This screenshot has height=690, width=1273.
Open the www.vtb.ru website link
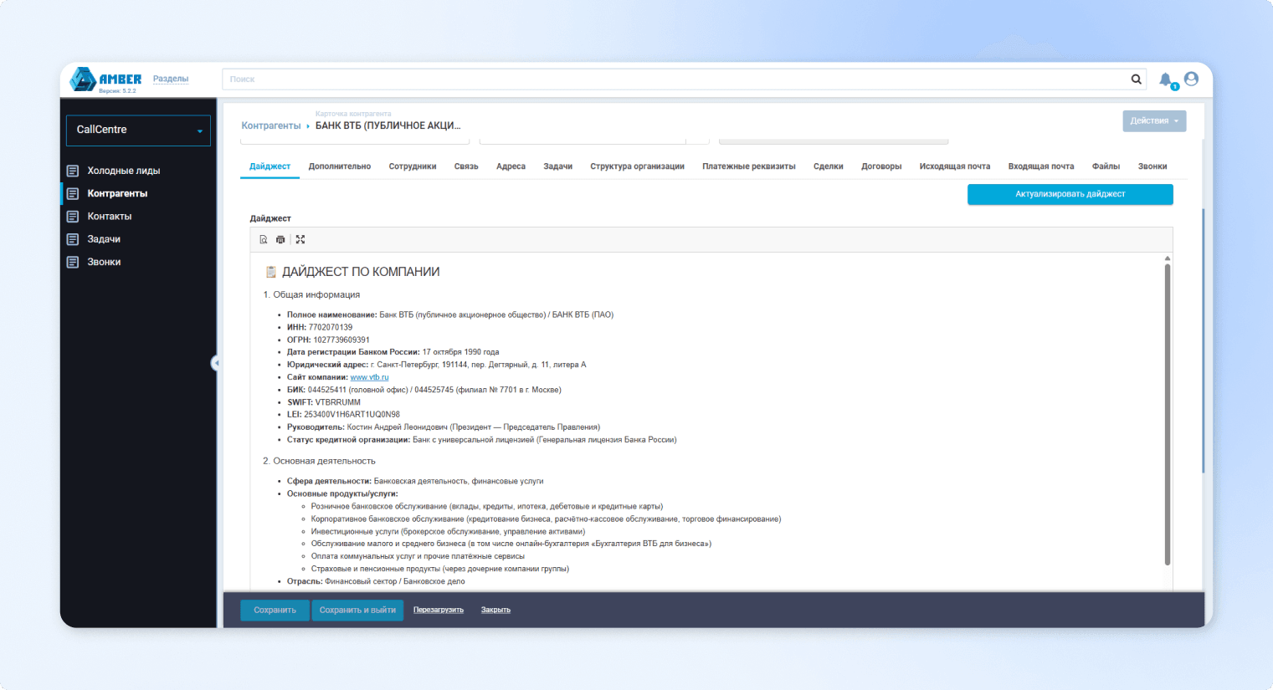(369, 377)
